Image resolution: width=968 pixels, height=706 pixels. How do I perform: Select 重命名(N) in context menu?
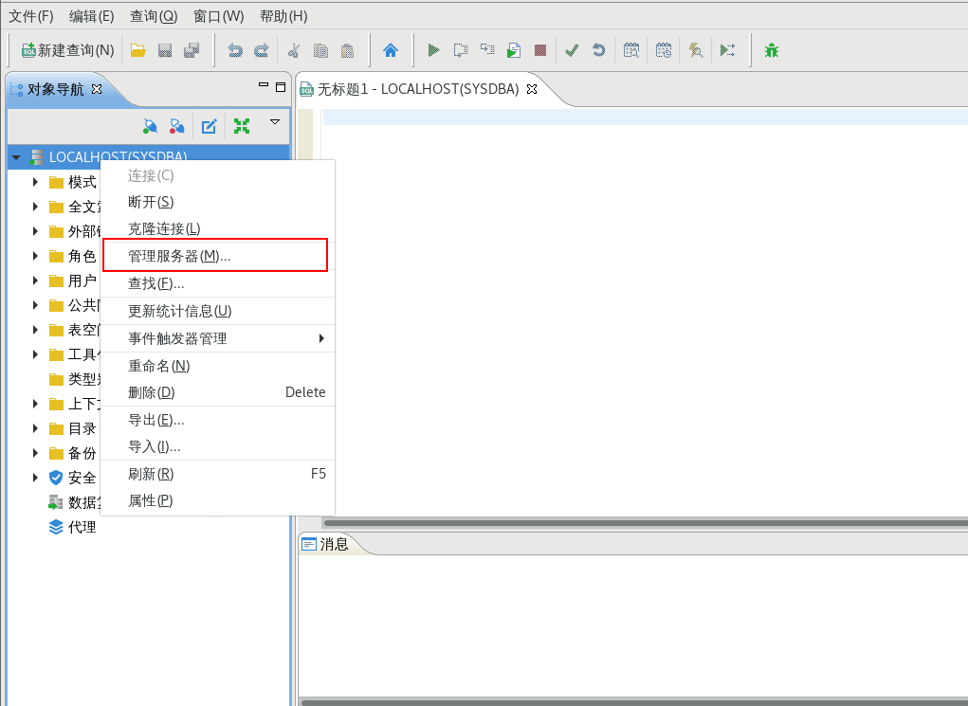[x=217, y=366]
